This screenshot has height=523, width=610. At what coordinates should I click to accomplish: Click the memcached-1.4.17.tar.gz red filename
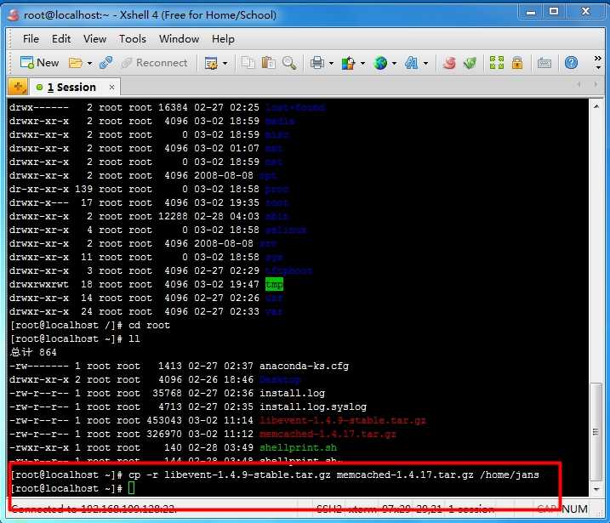pos(328,434)
